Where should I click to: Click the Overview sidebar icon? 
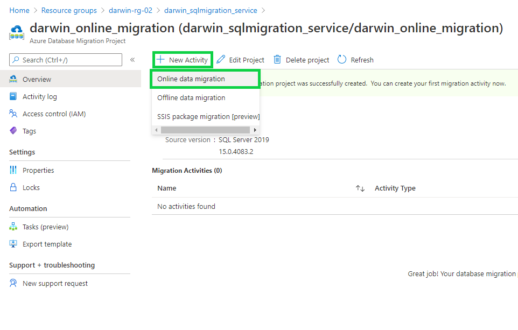pyautogui.click(x=13, y=79)
